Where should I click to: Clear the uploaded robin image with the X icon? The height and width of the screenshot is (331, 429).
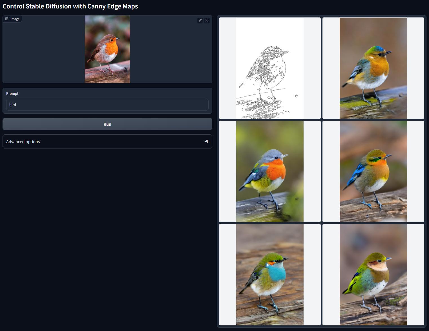click(x=207, y=21)
